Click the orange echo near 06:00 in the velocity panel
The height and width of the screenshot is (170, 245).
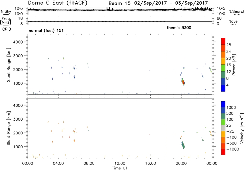pos(74,141)
